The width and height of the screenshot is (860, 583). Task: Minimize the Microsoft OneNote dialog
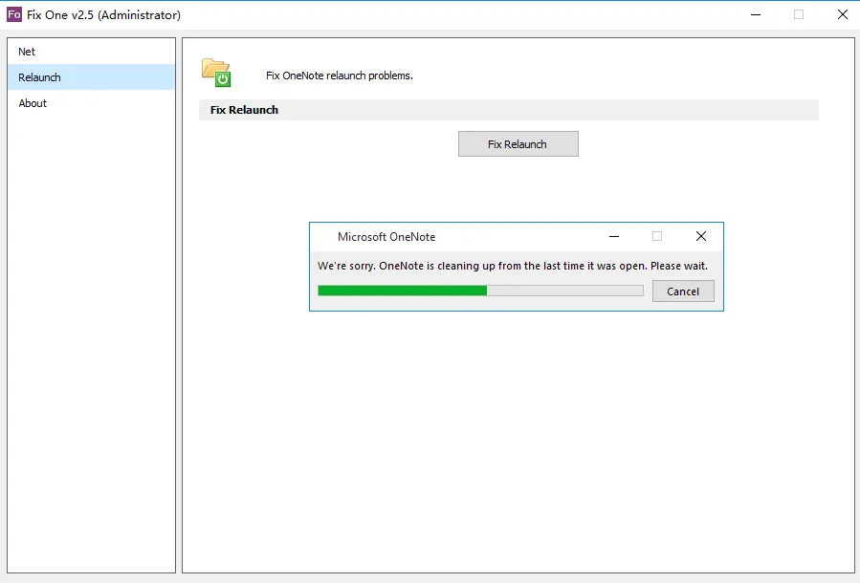614,236
